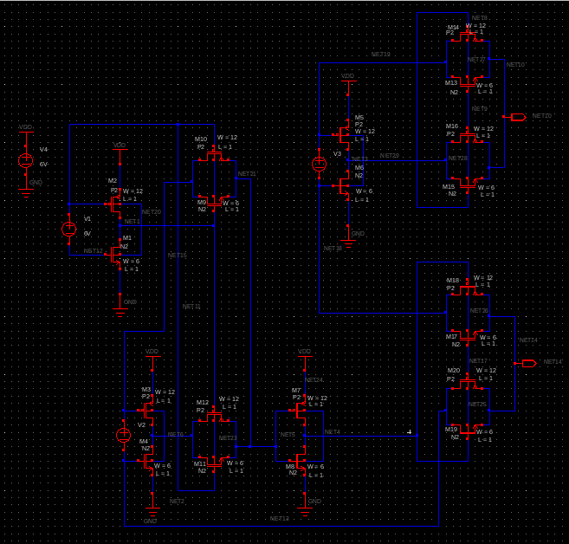Select the NET18 net label

333,249
